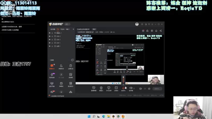Open File Explorer from the taskbar

[x=108, y=116]
